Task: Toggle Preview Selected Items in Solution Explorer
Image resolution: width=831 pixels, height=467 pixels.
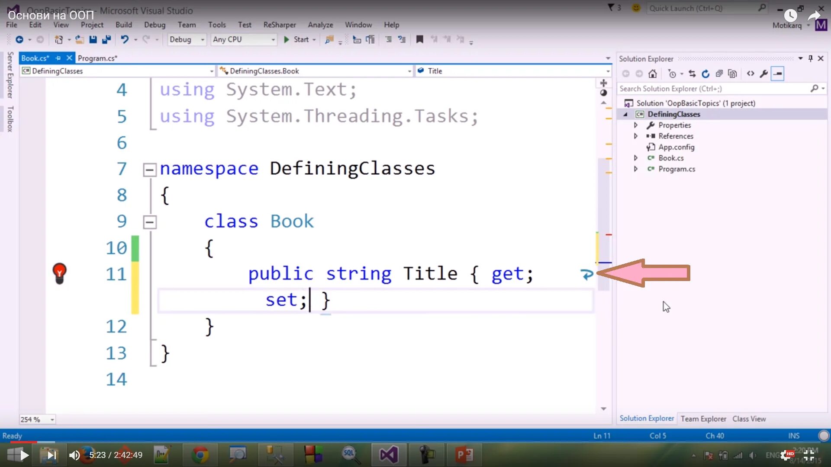Action: 778,74
